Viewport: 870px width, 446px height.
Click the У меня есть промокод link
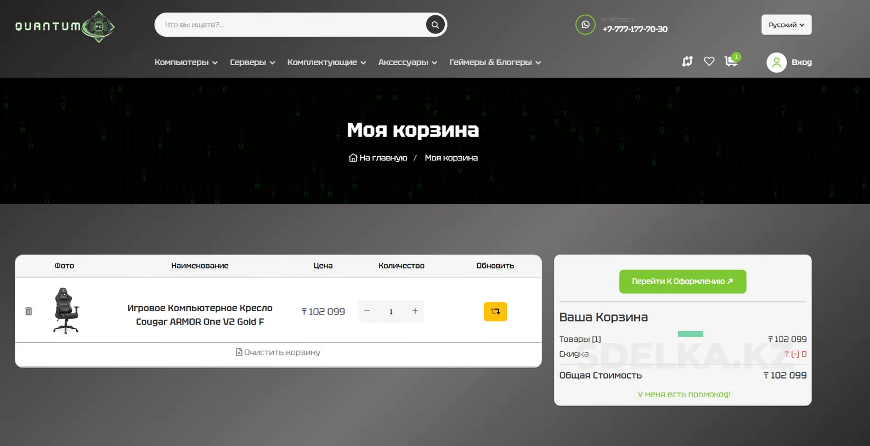[x=683, y=394]
